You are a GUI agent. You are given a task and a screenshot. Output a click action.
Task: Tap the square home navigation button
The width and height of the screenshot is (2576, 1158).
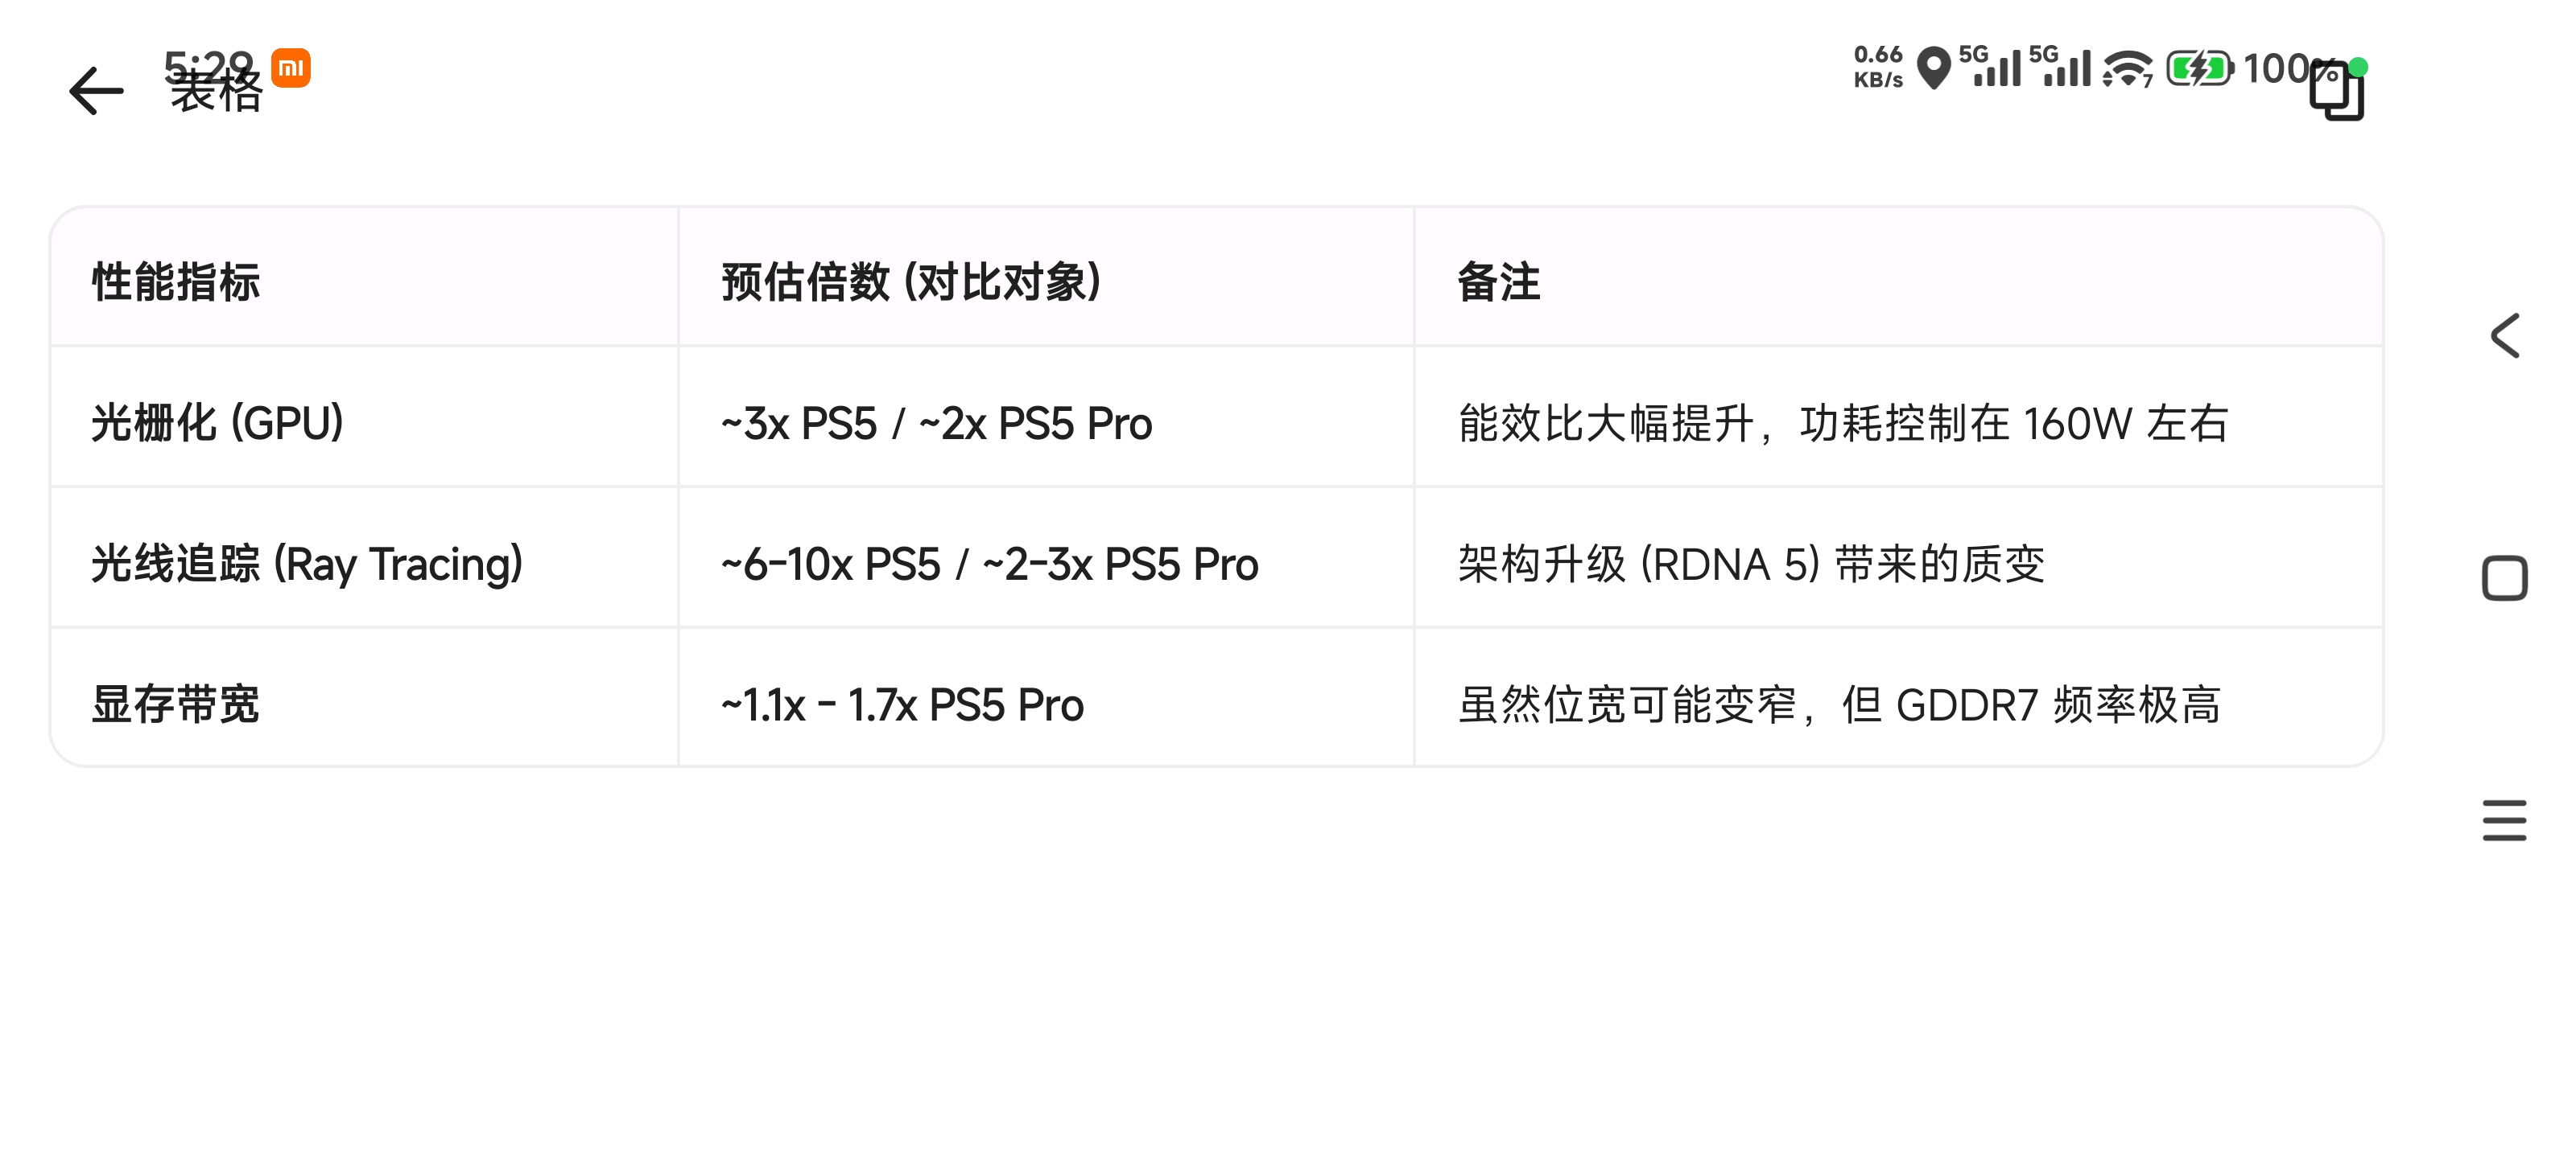point(2504,578)
